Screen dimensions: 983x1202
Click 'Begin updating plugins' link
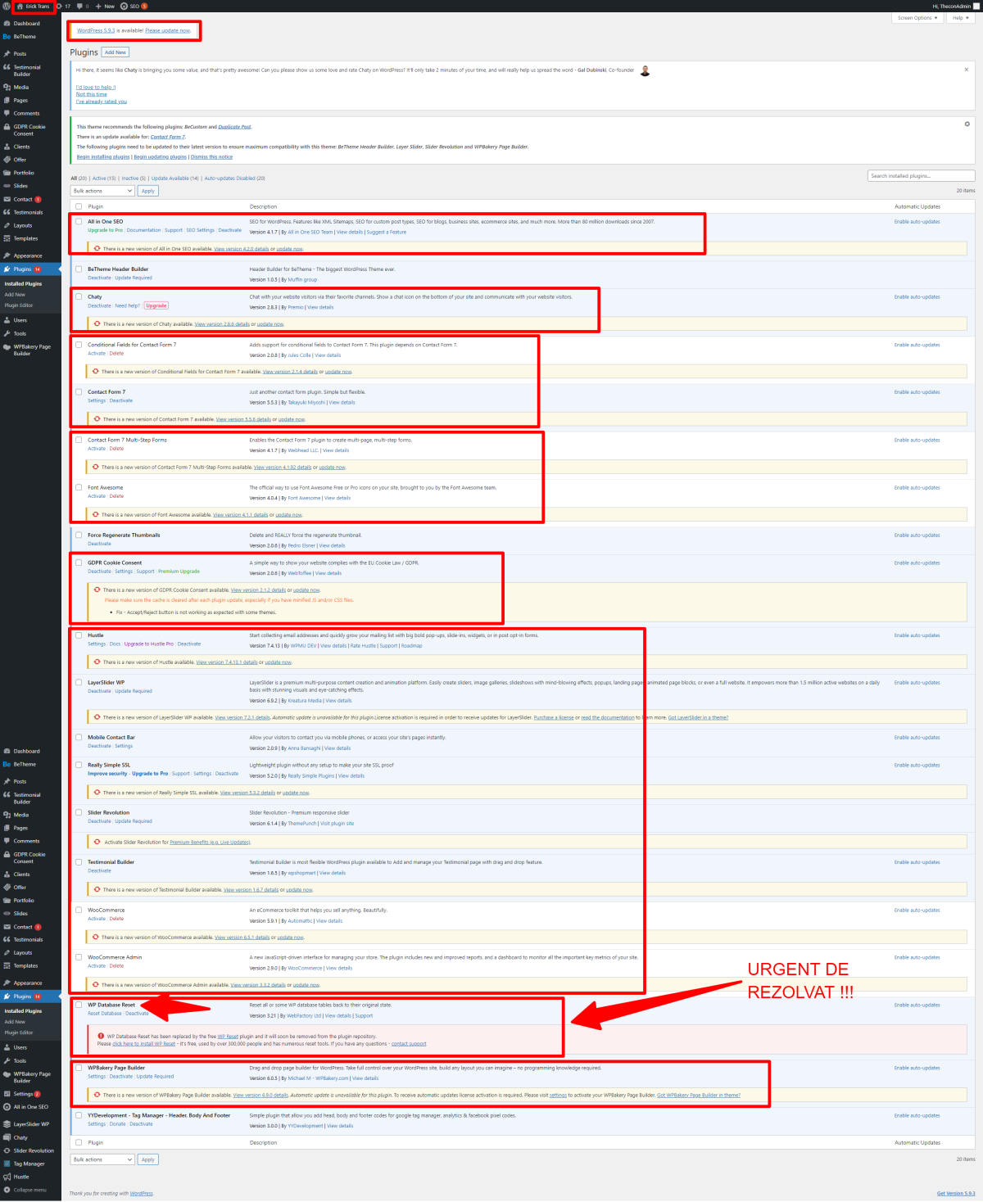[x=161, y=156]
